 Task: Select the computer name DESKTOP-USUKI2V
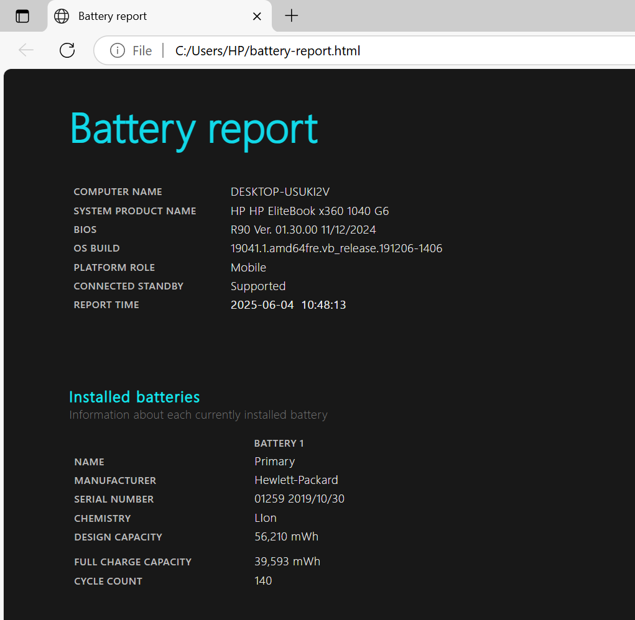(280, 192)
